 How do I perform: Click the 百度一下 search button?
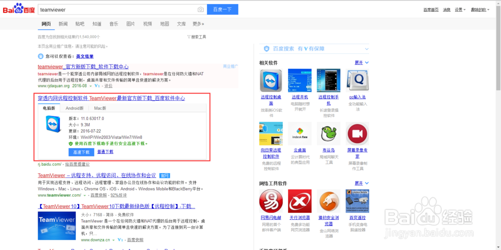tap(222, 9)
